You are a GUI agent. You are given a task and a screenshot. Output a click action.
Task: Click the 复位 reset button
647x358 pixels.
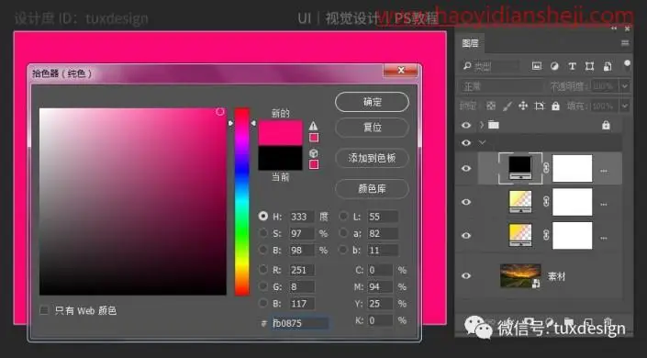click(373, 128)
